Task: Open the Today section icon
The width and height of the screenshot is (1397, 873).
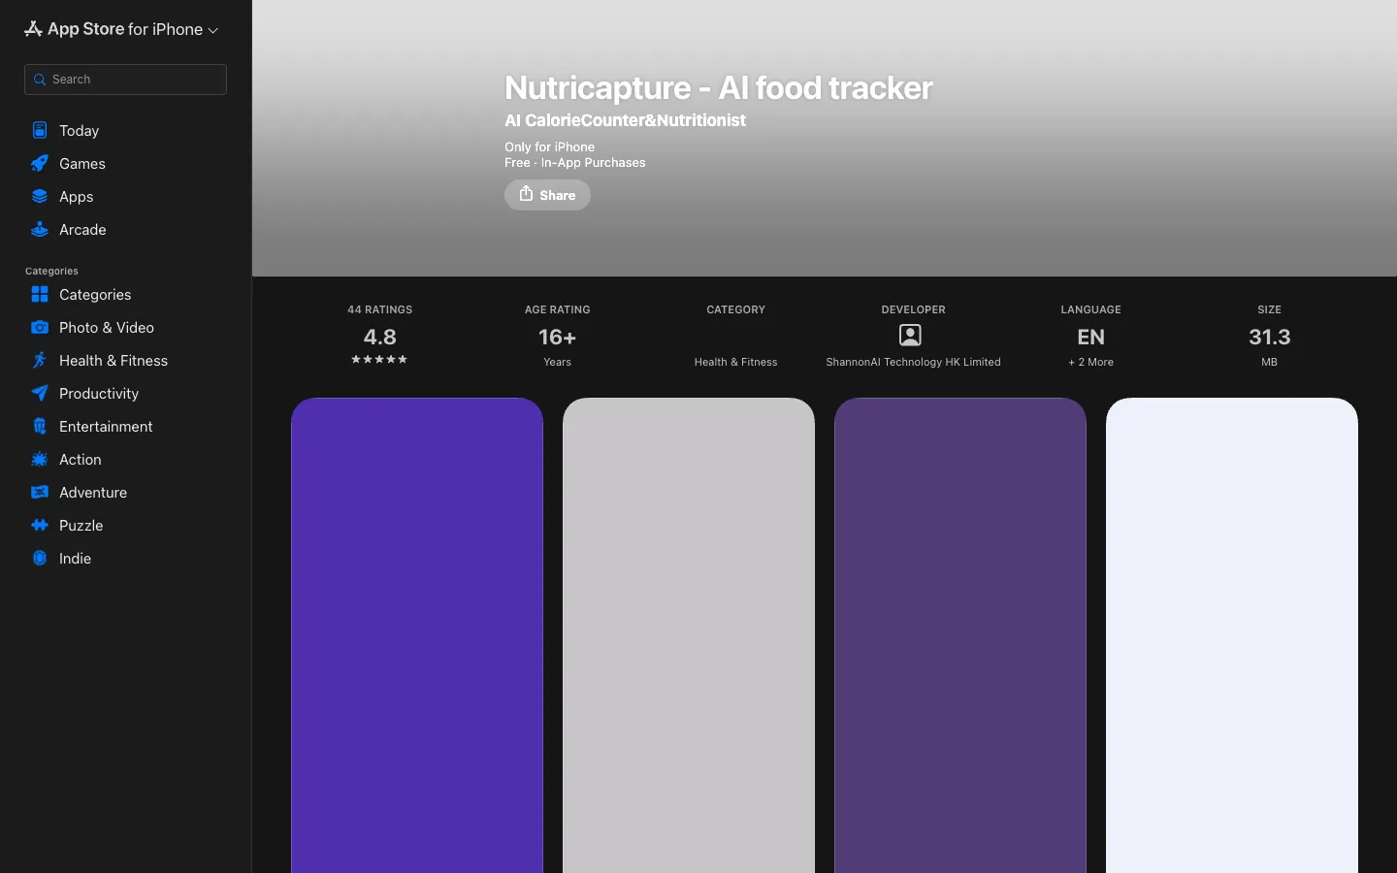Action: pos(40,130)
